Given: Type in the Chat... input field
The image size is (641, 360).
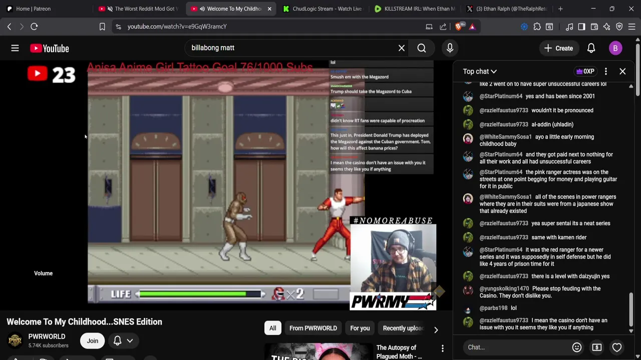Looking at the screenshot, I should click(x=516, y=347).
